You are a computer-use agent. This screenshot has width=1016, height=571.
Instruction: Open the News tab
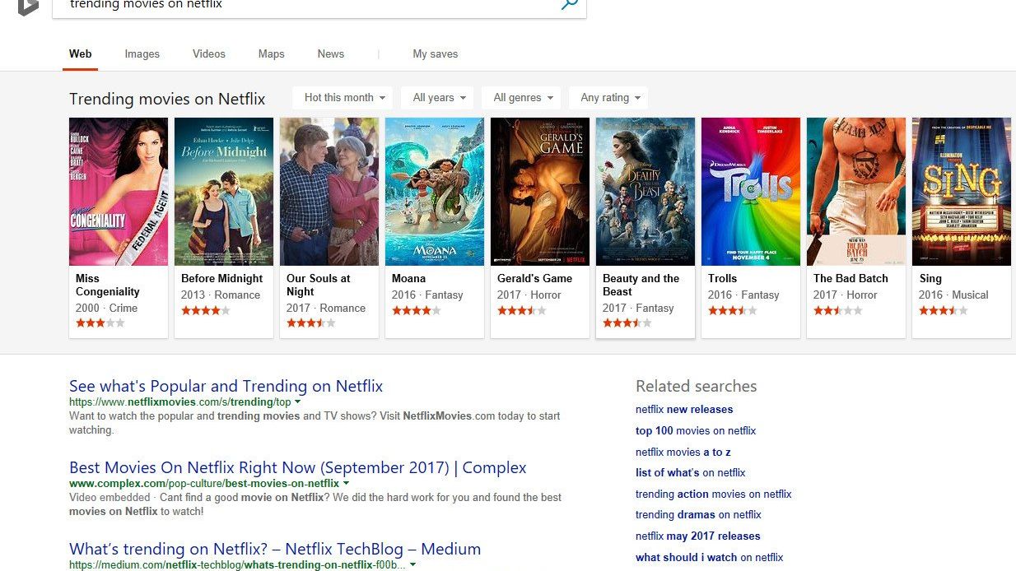tap(331, 54)
